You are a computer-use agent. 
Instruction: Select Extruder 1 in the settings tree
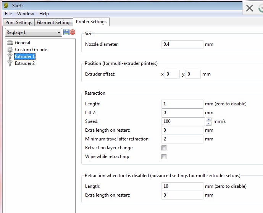point(25,56)
